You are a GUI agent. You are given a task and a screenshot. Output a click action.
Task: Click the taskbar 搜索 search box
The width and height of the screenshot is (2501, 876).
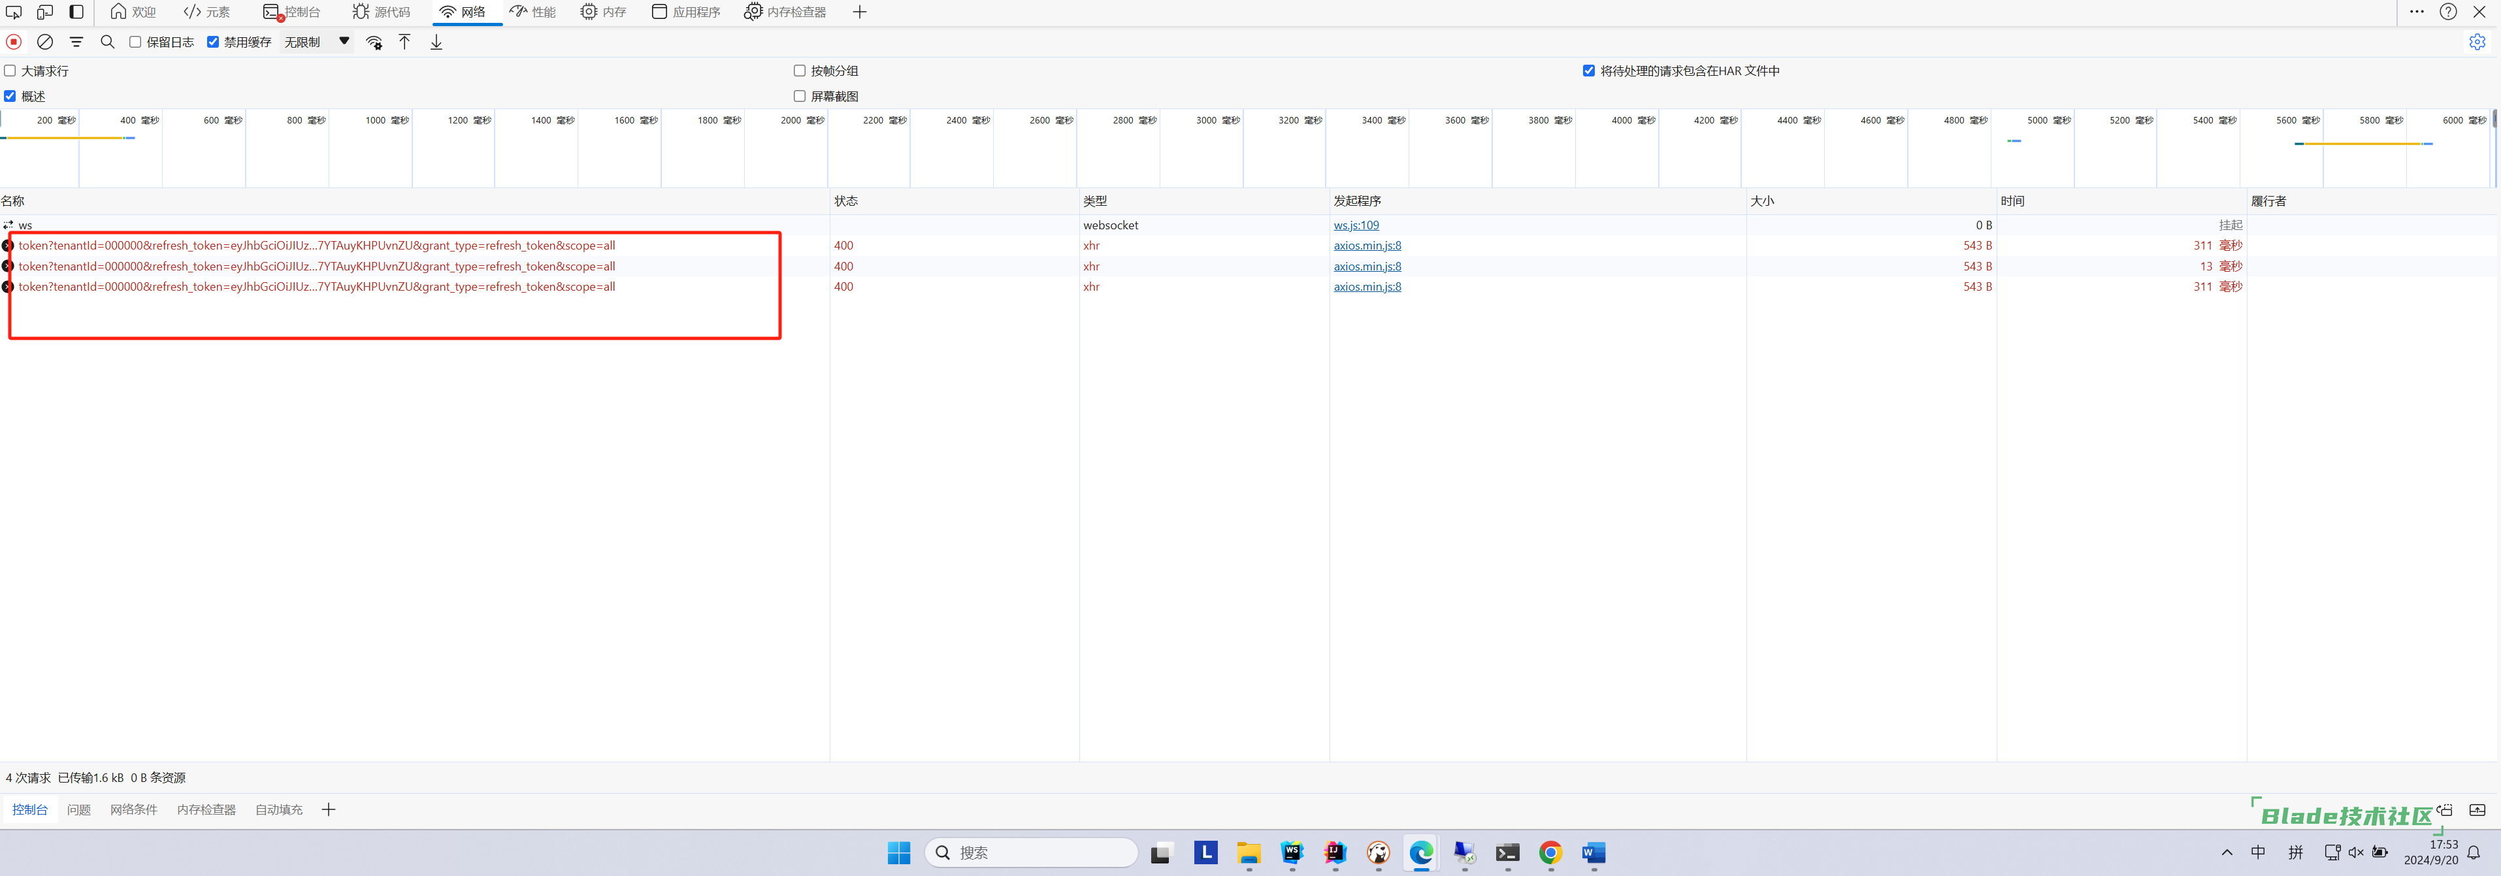(x=1031, y=852)
